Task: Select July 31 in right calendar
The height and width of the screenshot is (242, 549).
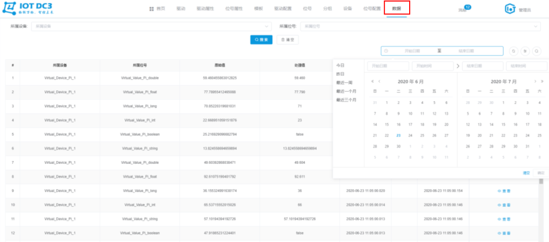Action: 527,146
